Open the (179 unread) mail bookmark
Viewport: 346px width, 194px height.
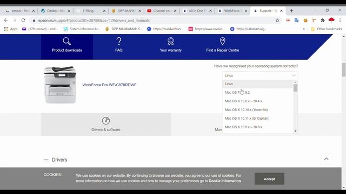tap(40, 29)
